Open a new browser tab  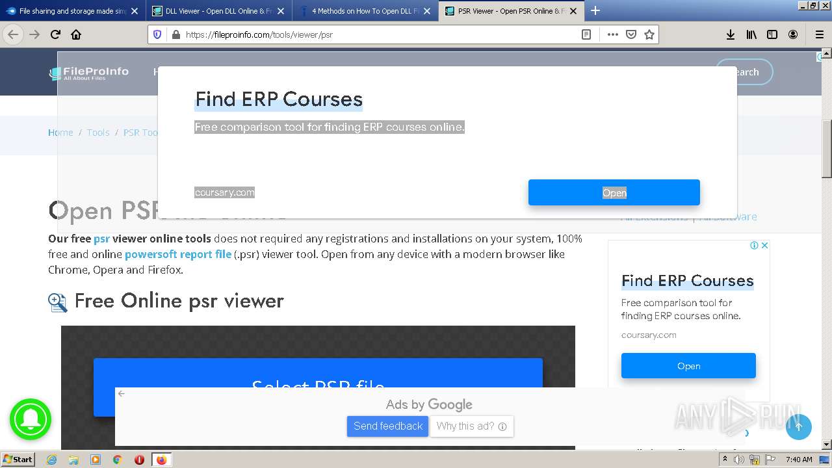[595, 10]
